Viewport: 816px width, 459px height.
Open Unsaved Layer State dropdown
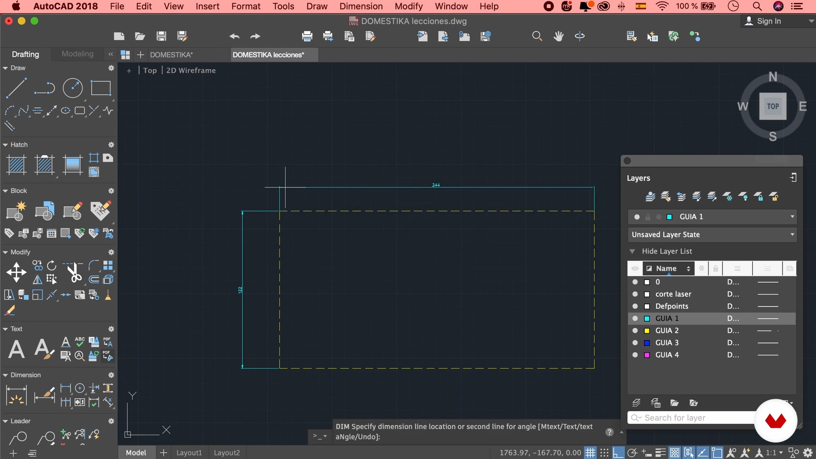[792, 235]
